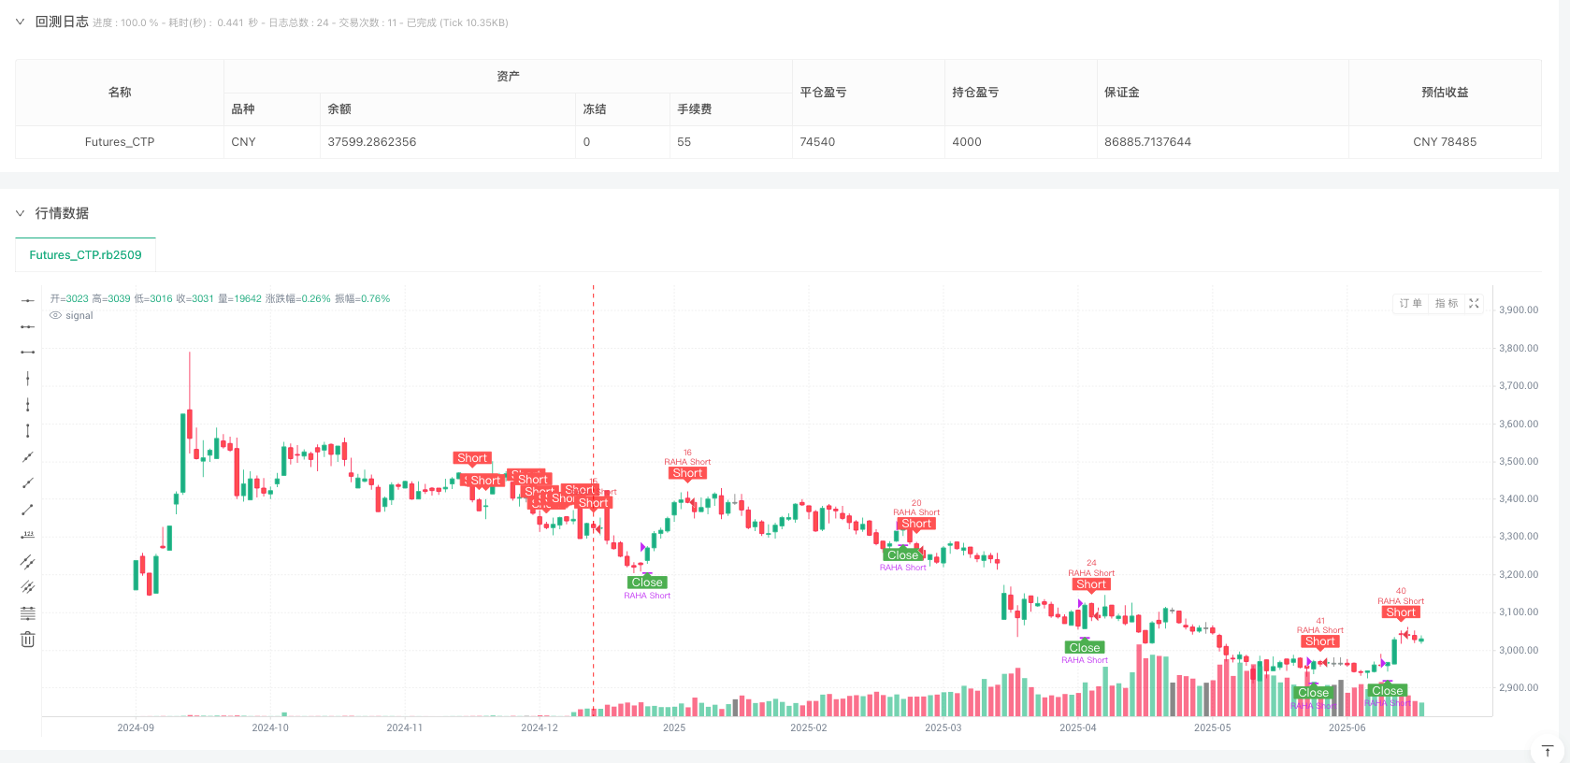Click the Close marker before 2025-03
Image resolution: width=1570 pixels, height=763 pixels.
coord(902,555)
